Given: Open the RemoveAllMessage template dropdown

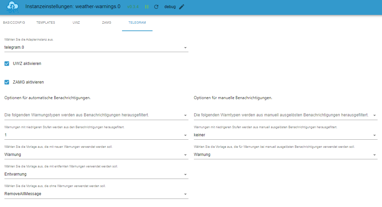Looking at the screenshot, I should pos(96,194).
